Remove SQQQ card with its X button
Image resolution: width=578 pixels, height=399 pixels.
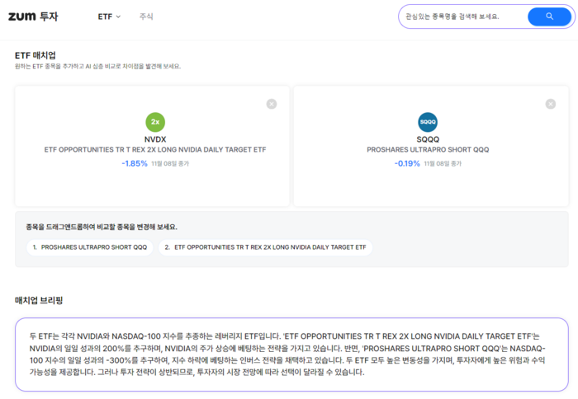pyautogui.click(x=551, y=104)
